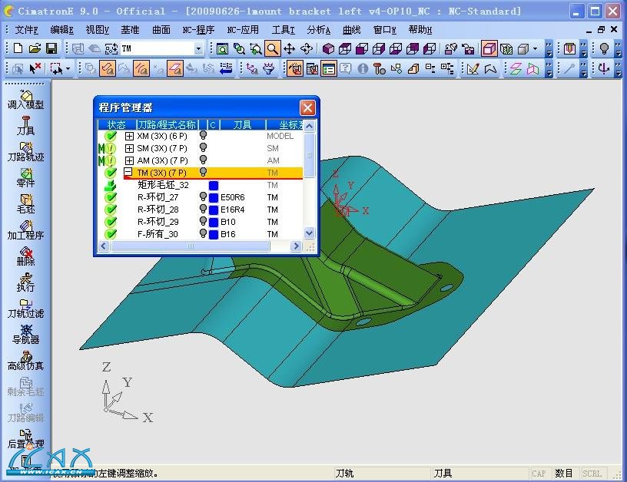Click the highlighted wireframe box display icon
The width and height of the screenshot is (627, 482).
point(489,48)
